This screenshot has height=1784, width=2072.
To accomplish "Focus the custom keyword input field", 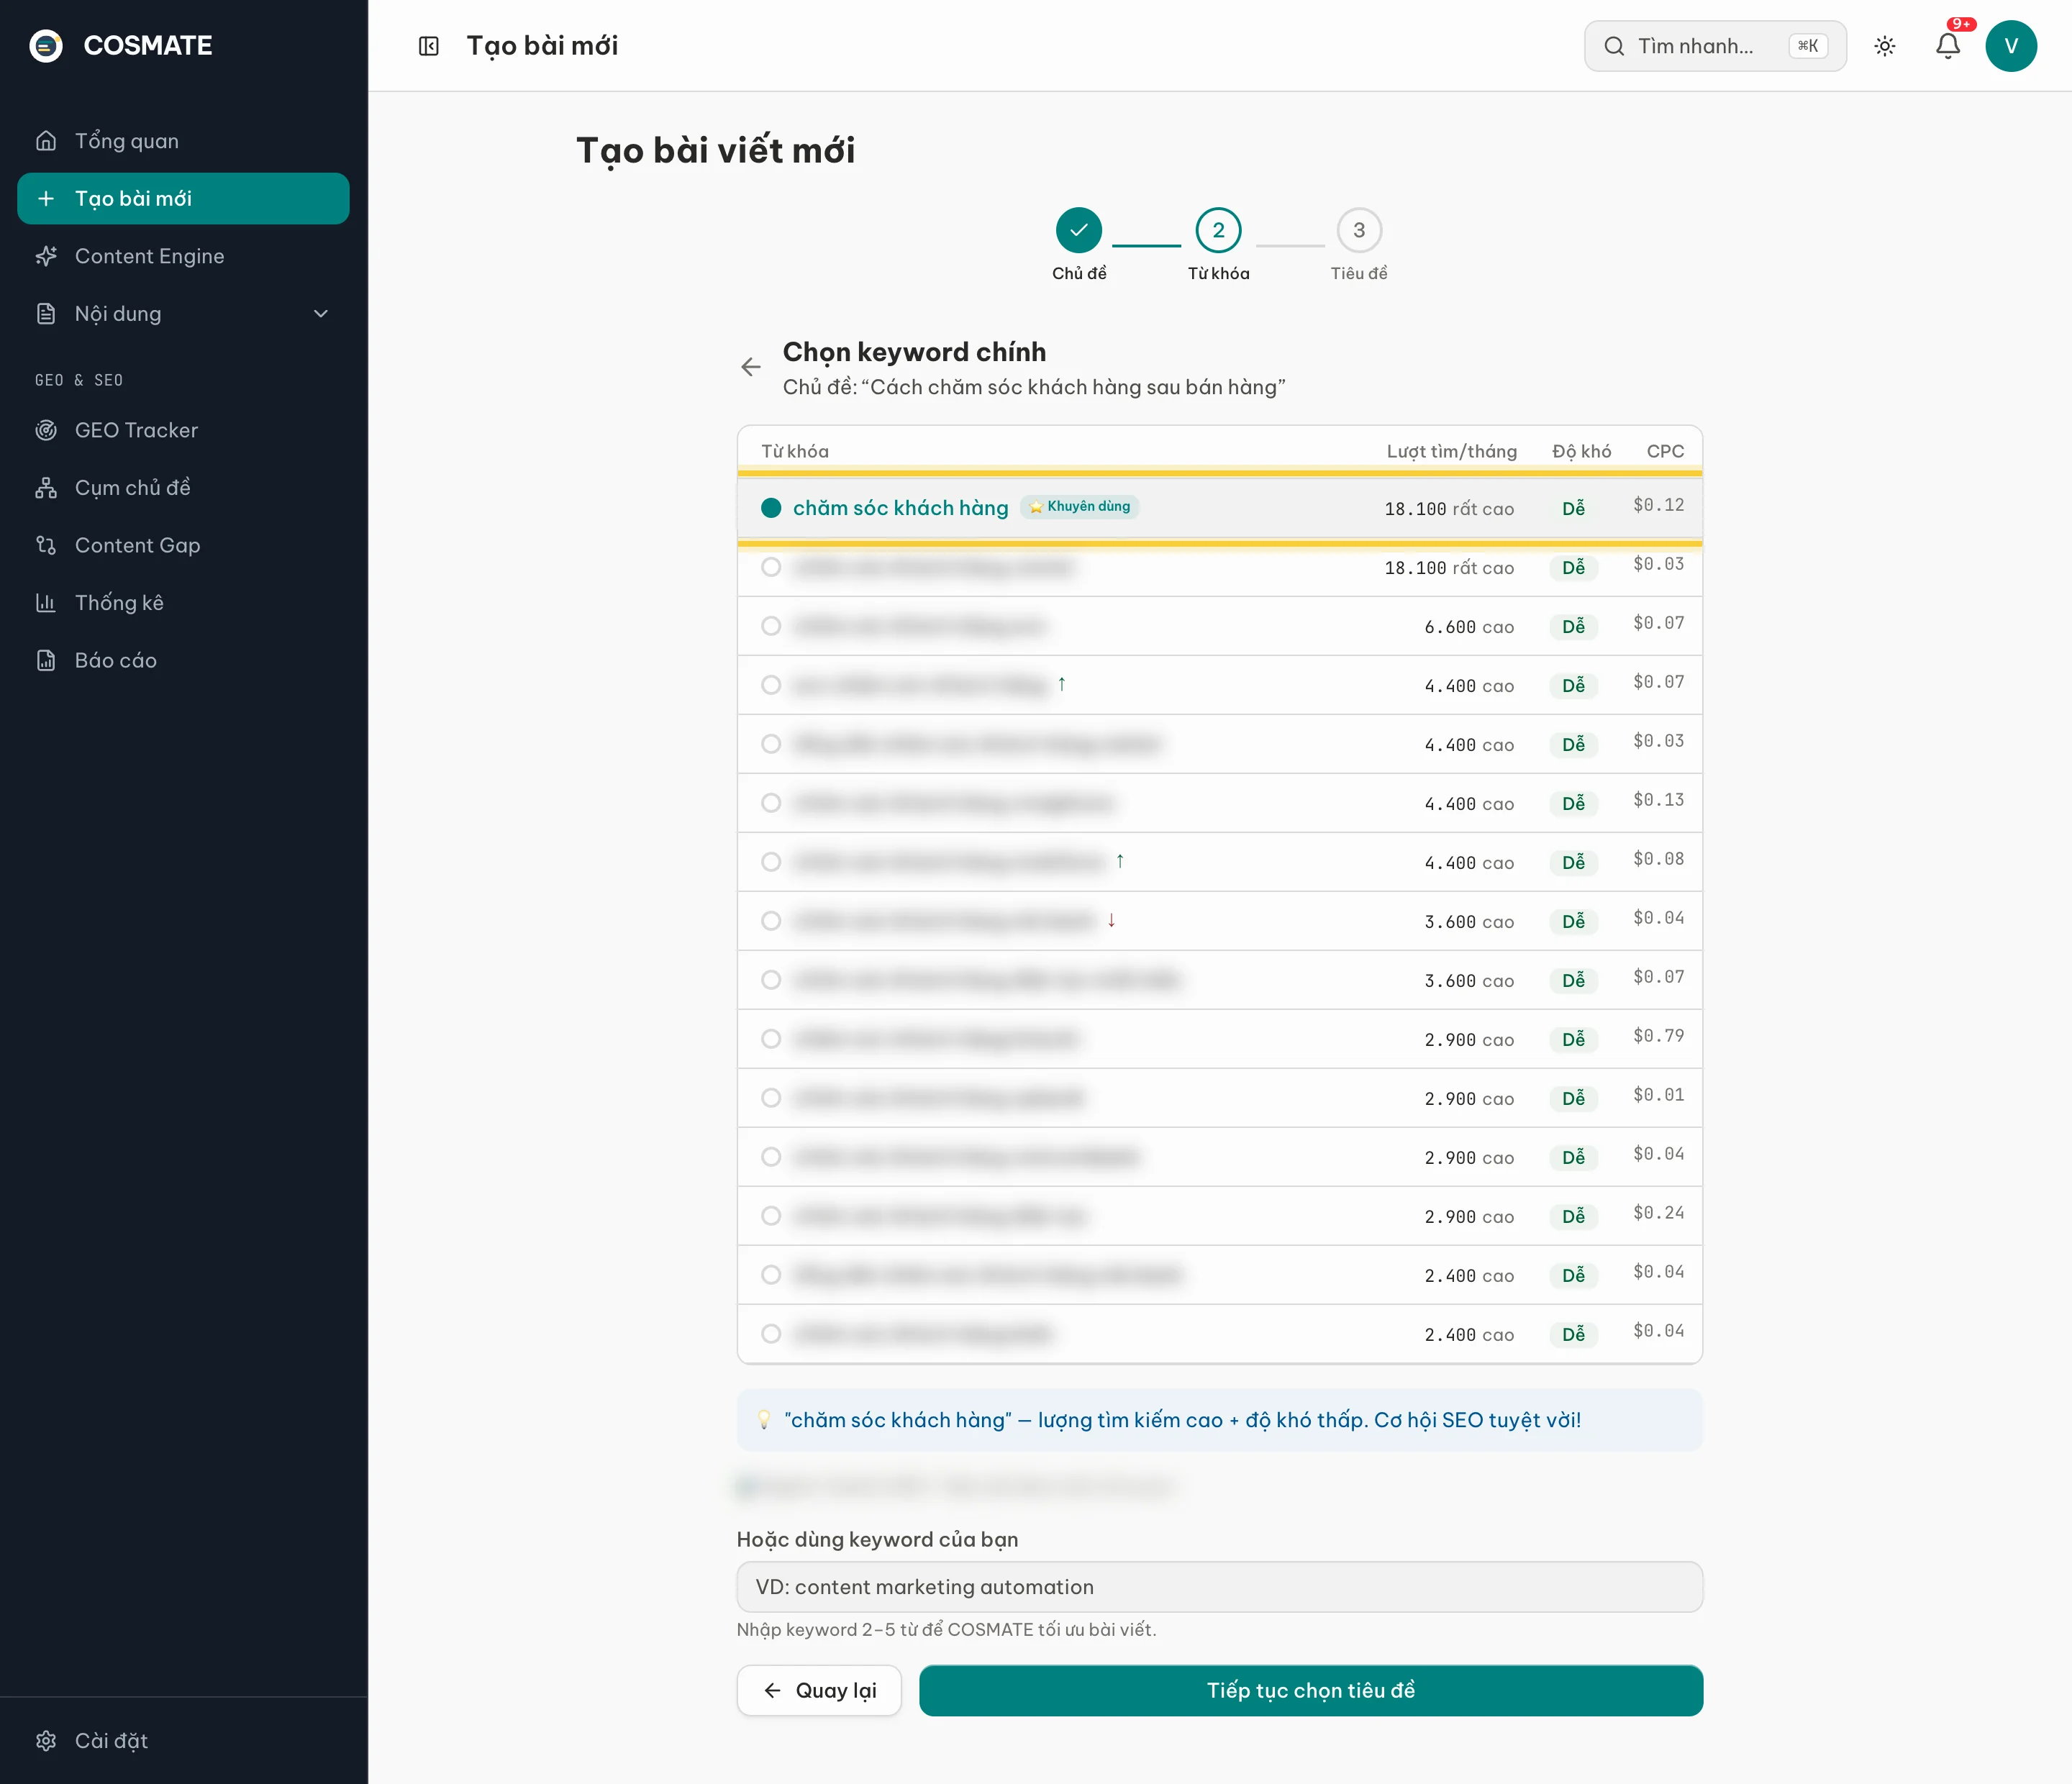I will 1219,1587.
